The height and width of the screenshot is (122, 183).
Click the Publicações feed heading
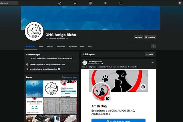pyautogui.click(x=88, y=55)
